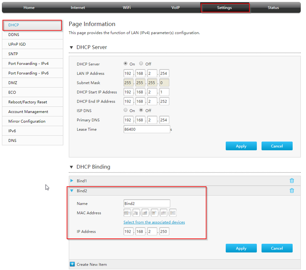306x270 pixels.
Task: Cancel the DHCP Binding changes
Action: 277,248
